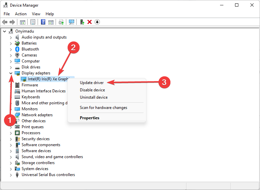Expand the Storage controllers chevron

pos(11,163)
